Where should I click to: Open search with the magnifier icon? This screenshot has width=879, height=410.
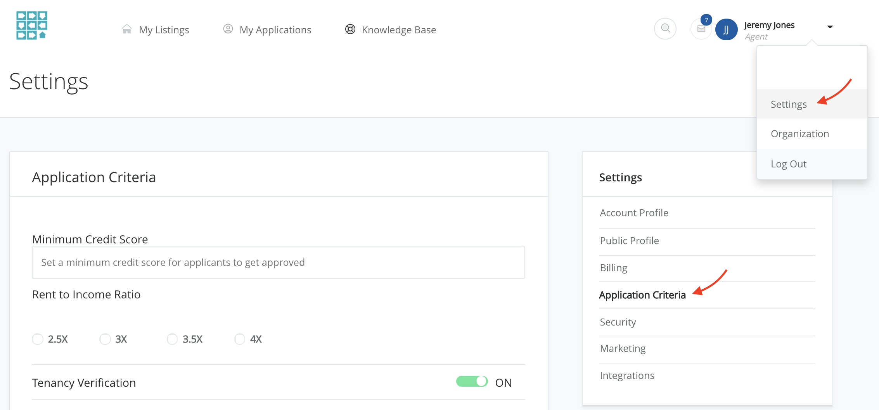pyautogui.click(x=665, y=28)
